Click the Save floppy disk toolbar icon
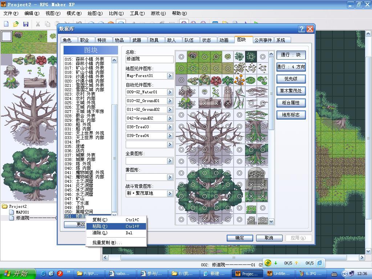372x279 pixels. (26, 24)
